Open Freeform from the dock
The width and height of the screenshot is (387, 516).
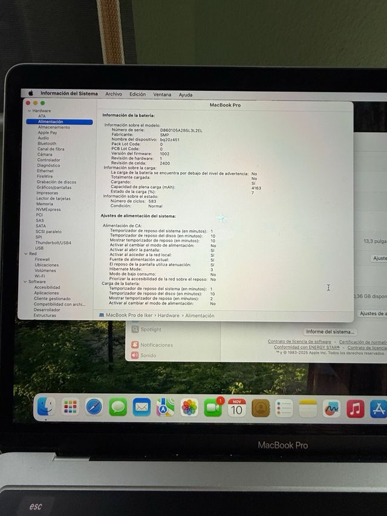click(x=331, y=409)
